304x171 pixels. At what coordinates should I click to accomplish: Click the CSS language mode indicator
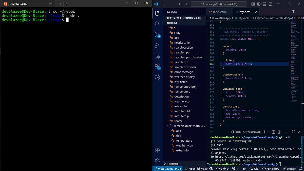tap(254, 168)
